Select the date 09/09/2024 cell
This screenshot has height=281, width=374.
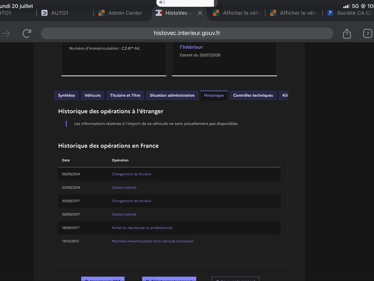click(x=71, y=174)
